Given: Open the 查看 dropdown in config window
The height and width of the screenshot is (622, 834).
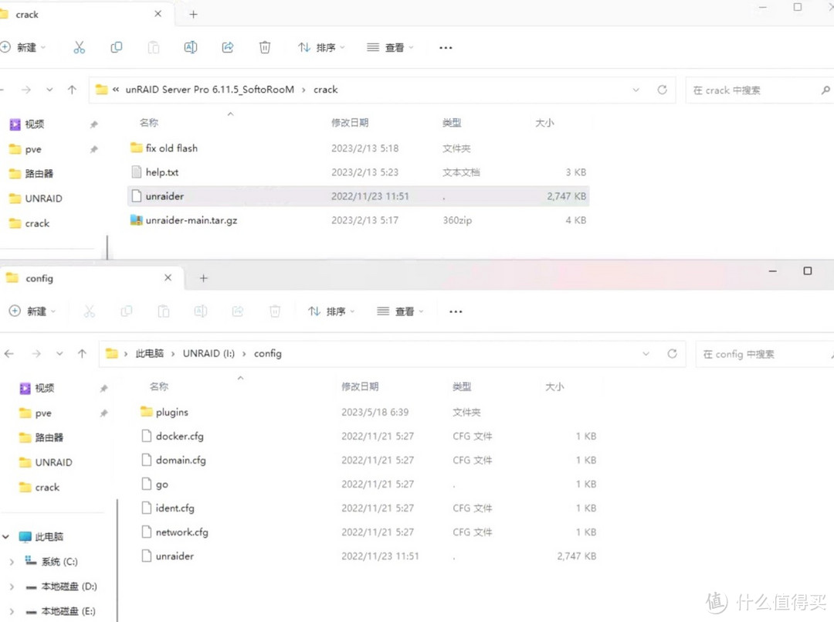Looking at the screenshot, I should tap(400, 311).
